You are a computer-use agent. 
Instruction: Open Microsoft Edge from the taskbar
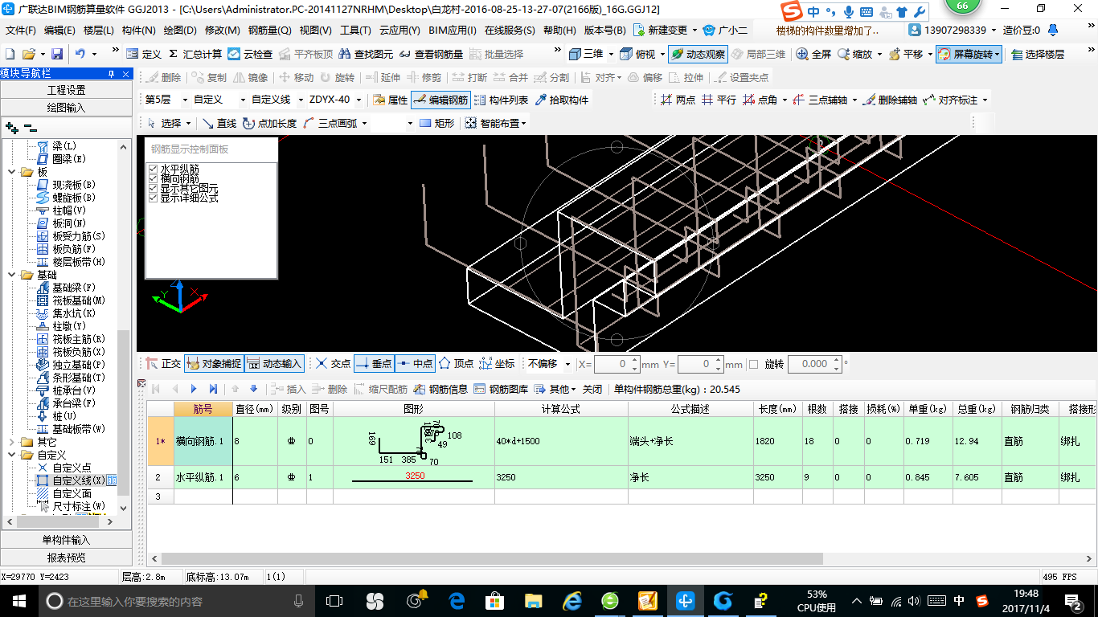(x=457, y=600)
